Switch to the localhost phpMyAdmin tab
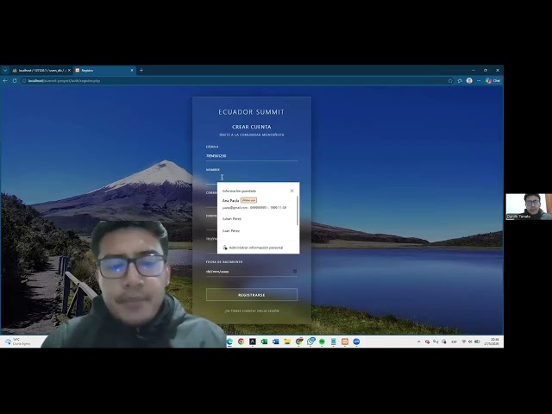The image size is (552, 414). click(x=41, y=71)
